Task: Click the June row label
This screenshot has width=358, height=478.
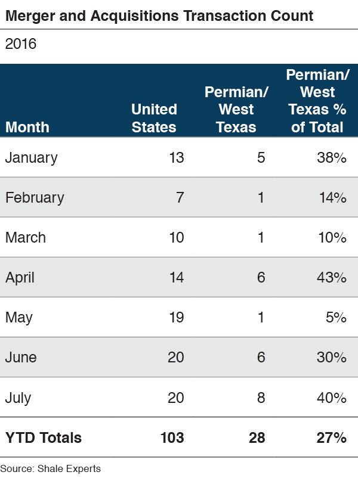Action: (x=21, y=357)
